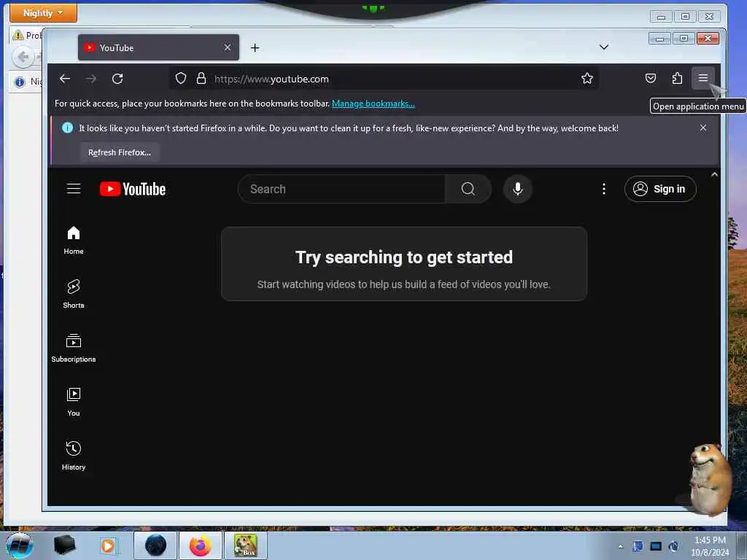Bookmark this page with the star icon
747x560 pixels.
(x=587, y=78)
